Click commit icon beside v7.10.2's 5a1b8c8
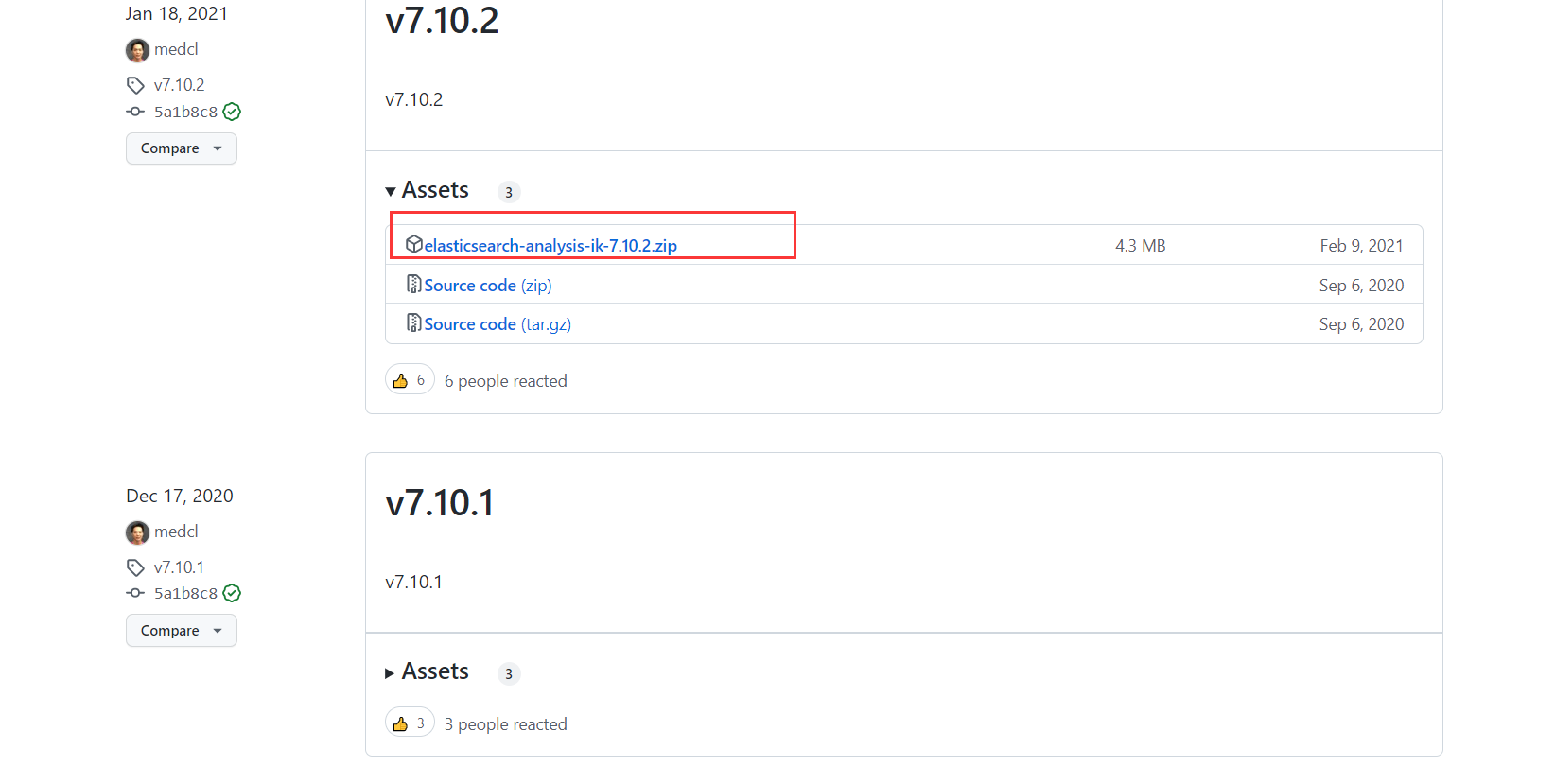This screenshot has height=767, width=1555. (x=135, y=112)
